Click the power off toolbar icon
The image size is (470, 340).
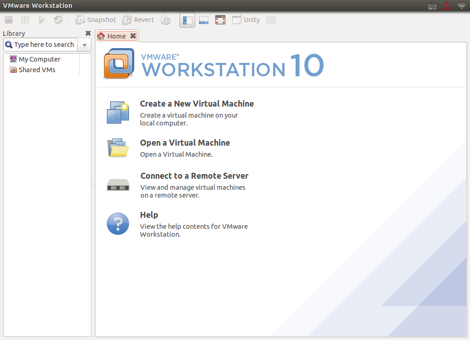coord(9,20)
